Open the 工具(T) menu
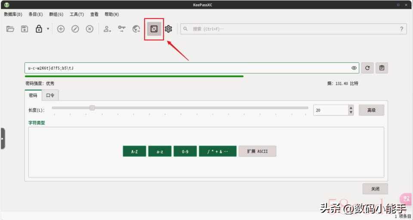 click(x=77, y=14)
